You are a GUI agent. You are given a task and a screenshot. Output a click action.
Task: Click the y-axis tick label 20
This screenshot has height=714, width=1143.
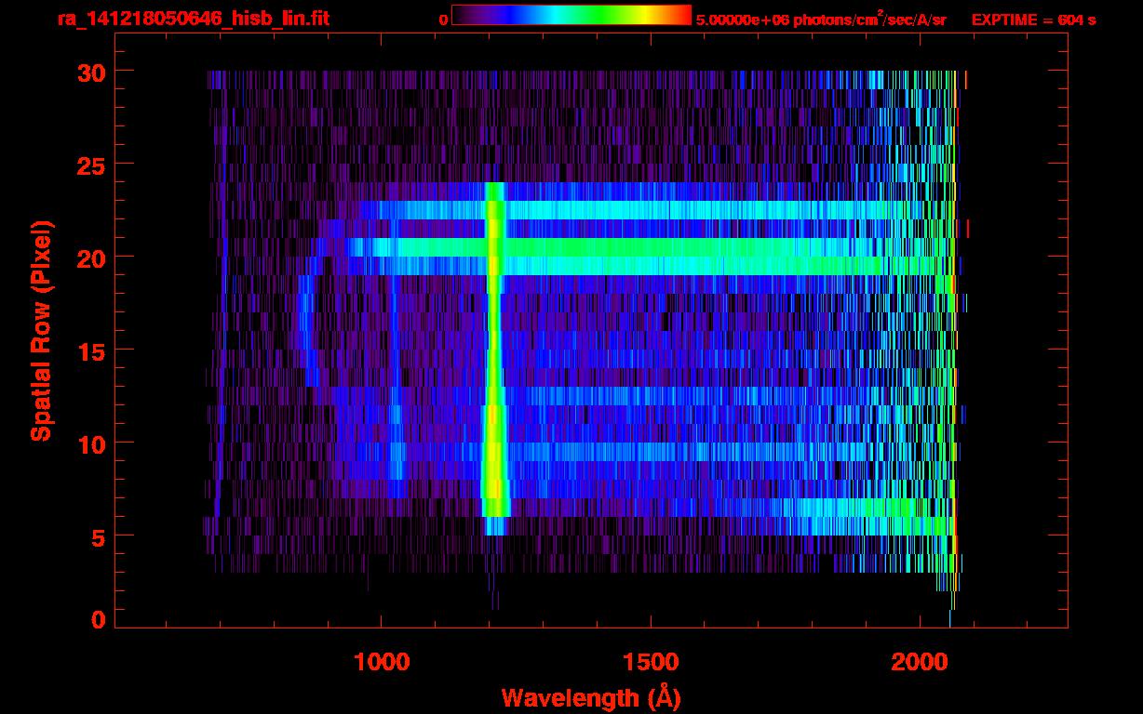coord(91,258)
